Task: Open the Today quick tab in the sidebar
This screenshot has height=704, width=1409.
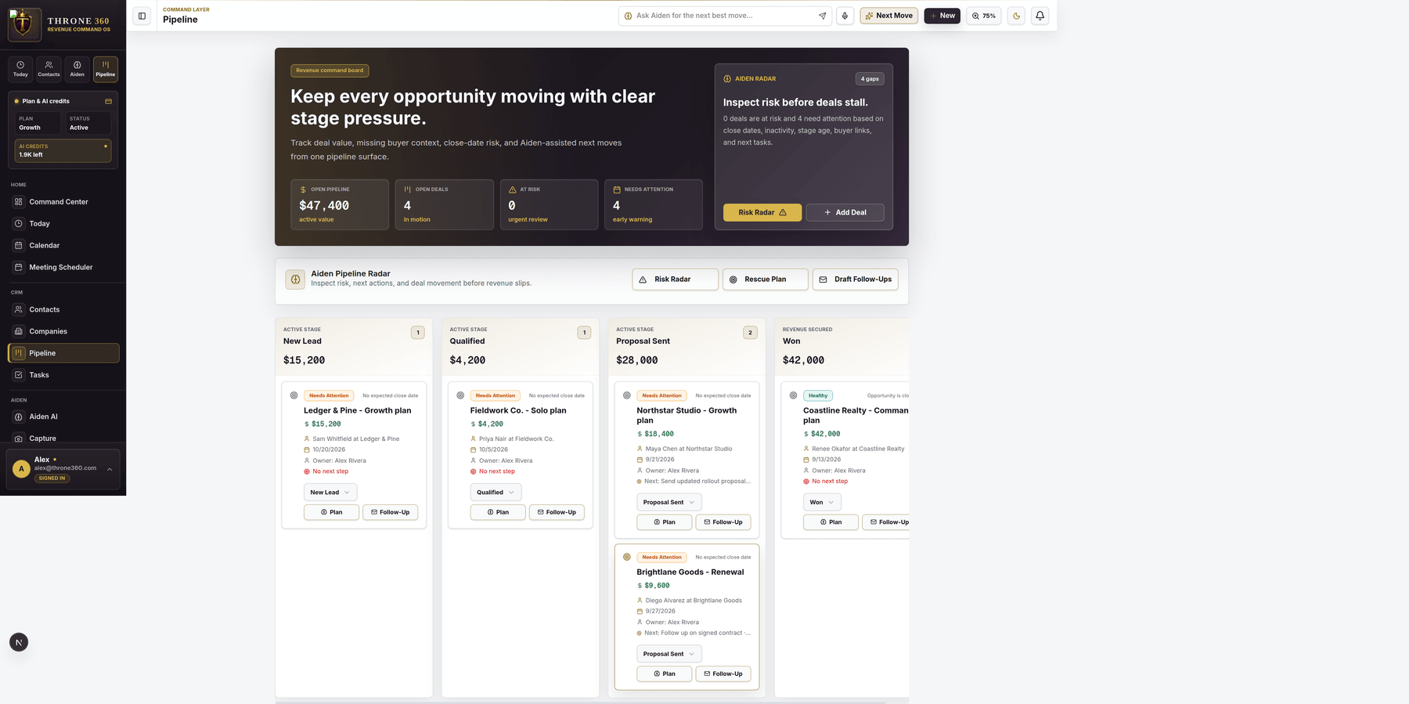Action: [x=20, y=69]
